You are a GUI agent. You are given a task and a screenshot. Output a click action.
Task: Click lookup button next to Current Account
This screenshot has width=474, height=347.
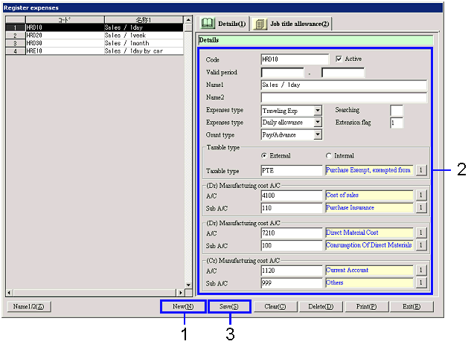(419, 270)
